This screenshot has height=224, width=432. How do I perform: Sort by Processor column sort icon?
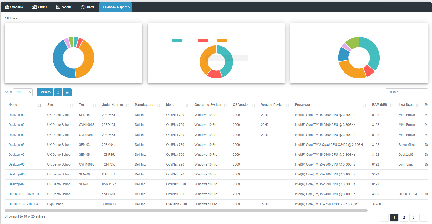tap(365, 105)
